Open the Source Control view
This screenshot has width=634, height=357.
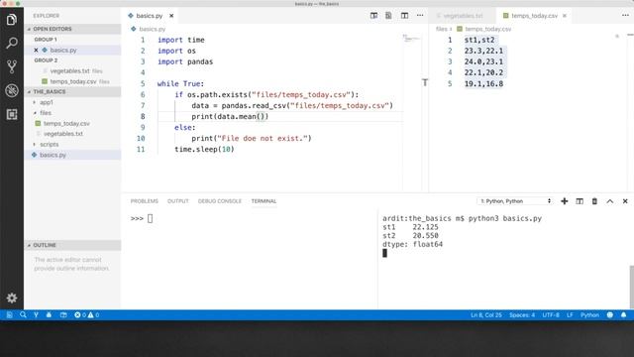coord(11,66)
